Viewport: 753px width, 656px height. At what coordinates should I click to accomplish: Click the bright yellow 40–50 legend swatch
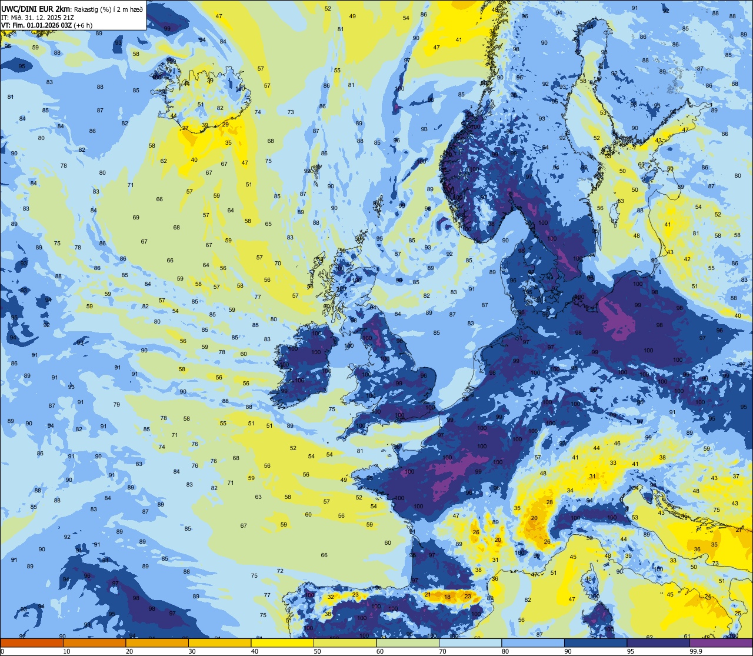(282, 642)
